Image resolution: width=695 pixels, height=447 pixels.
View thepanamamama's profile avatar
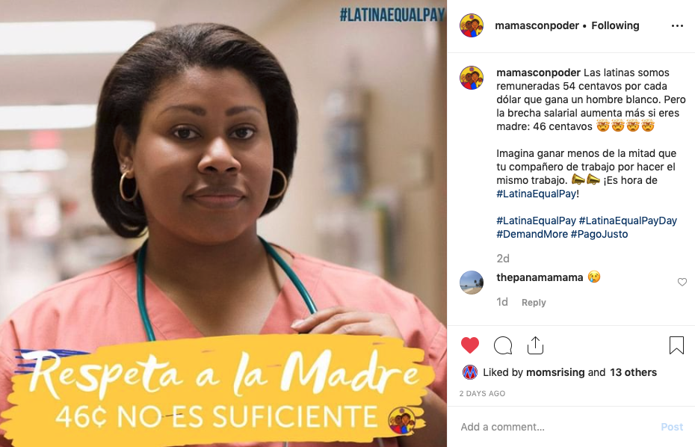472,283
